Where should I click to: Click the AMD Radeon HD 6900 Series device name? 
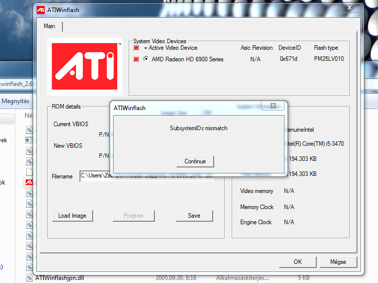187,59
